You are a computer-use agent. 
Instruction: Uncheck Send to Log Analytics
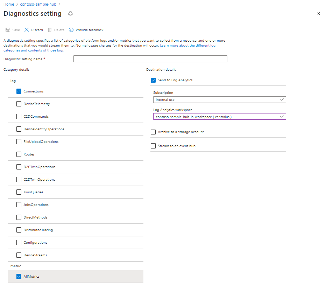point(153,80)
